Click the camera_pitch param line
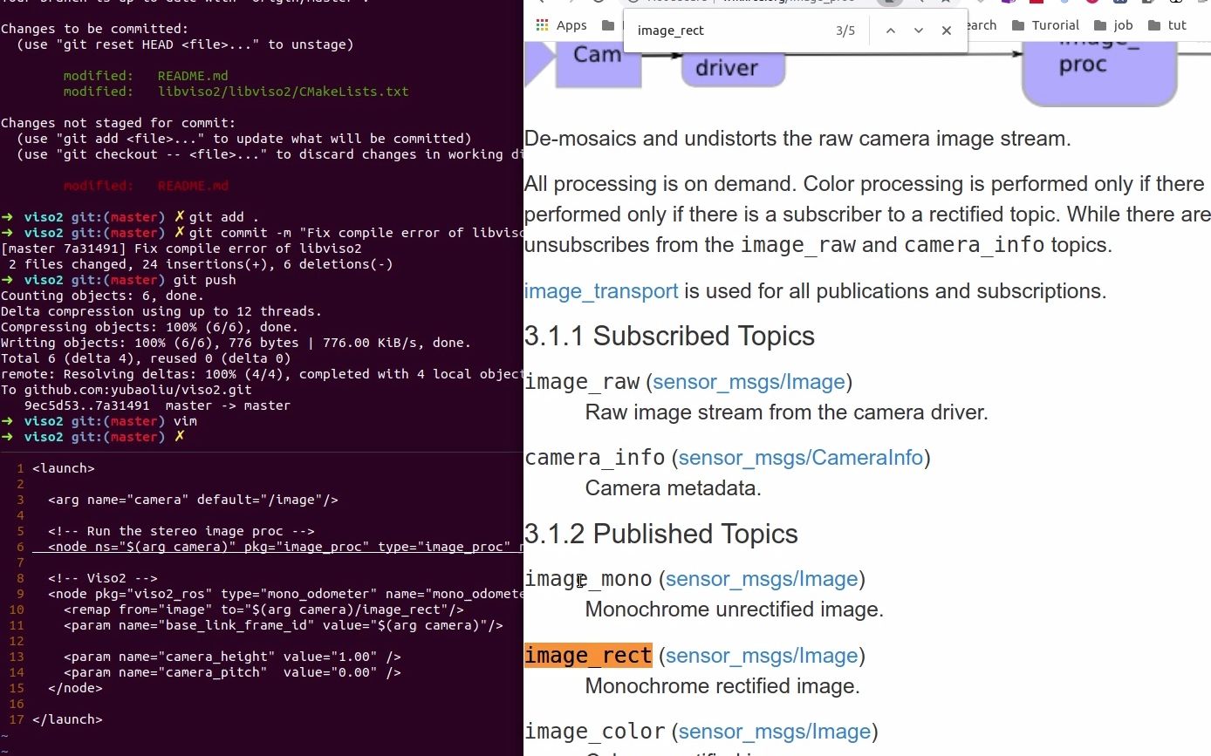The height and width of the screenshot is (756, 1211). [232, 672]
